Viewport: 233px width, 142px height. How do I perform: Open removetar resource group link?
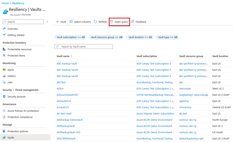[x=185, y=89]
